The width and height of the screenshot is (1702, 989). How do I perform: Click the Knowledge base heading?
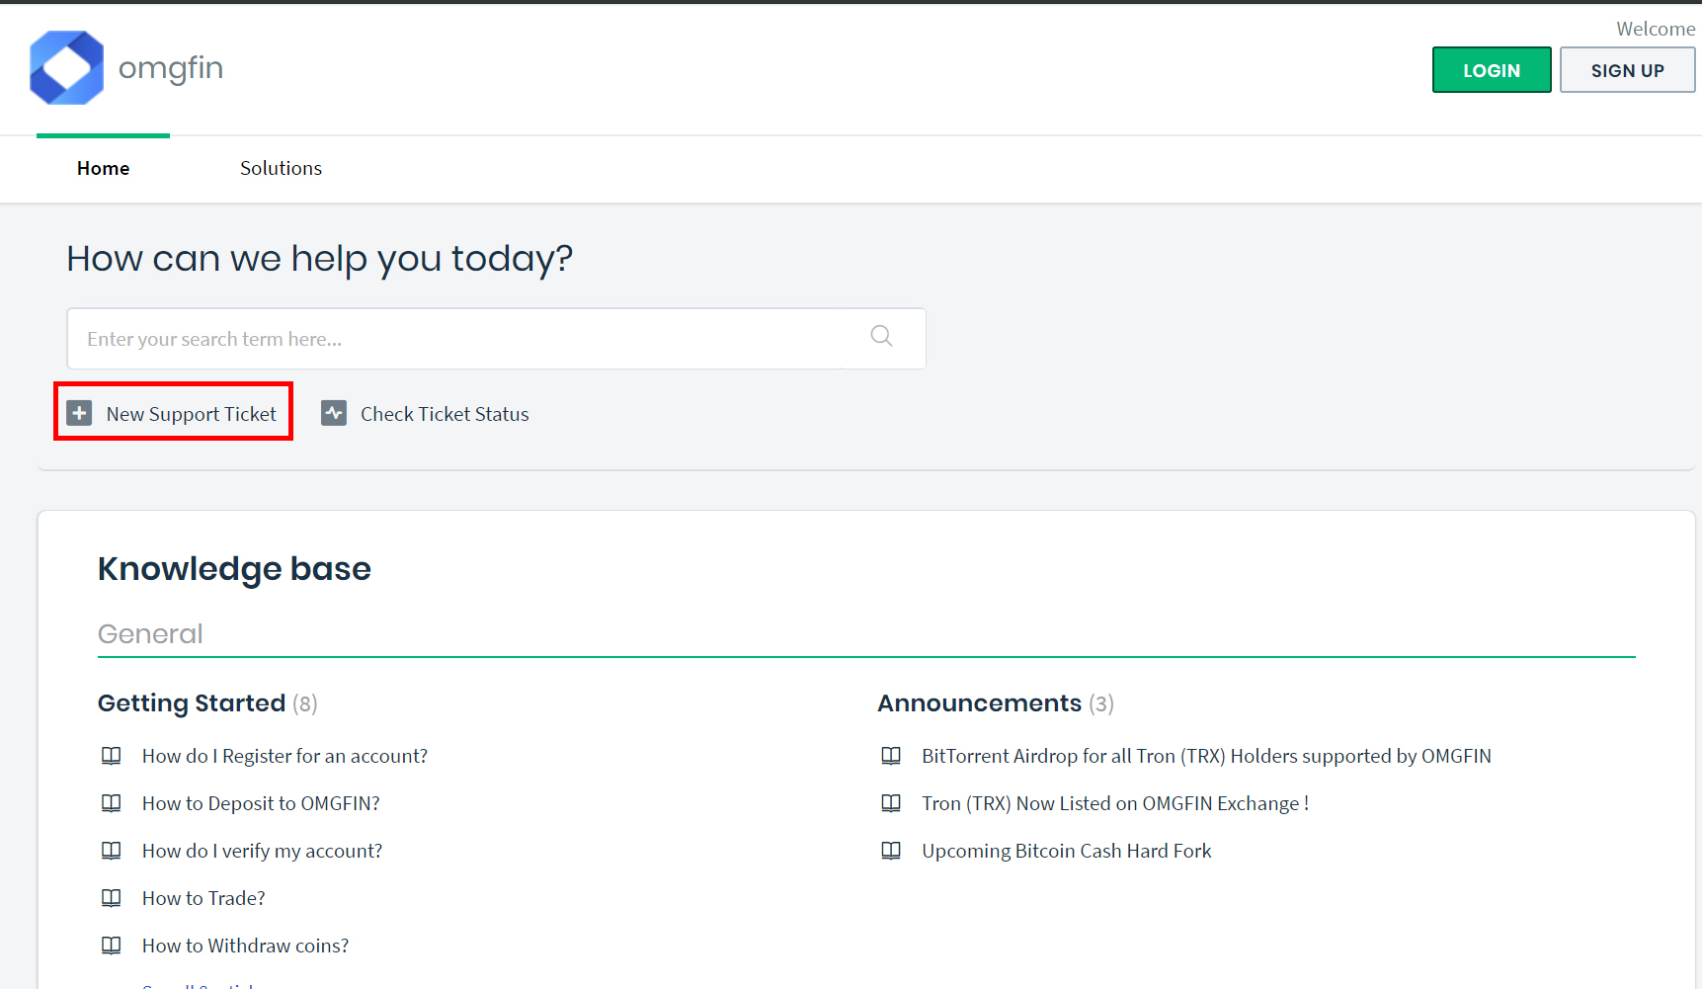click(234, 569)
